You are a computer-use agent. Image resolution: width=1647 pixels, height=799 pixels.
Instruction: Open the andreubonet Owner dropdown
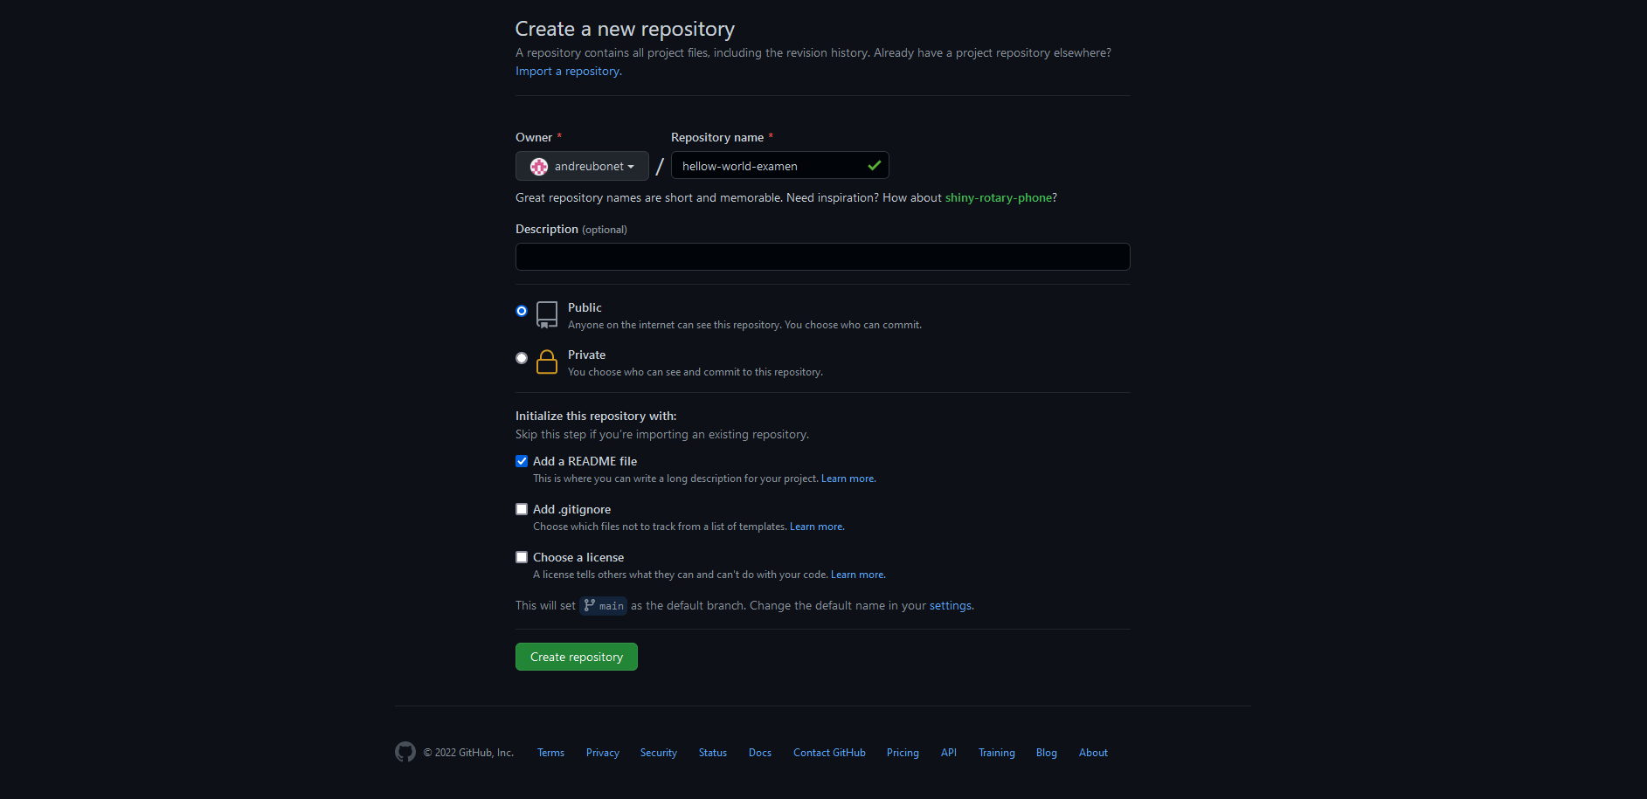click(581, 165)
